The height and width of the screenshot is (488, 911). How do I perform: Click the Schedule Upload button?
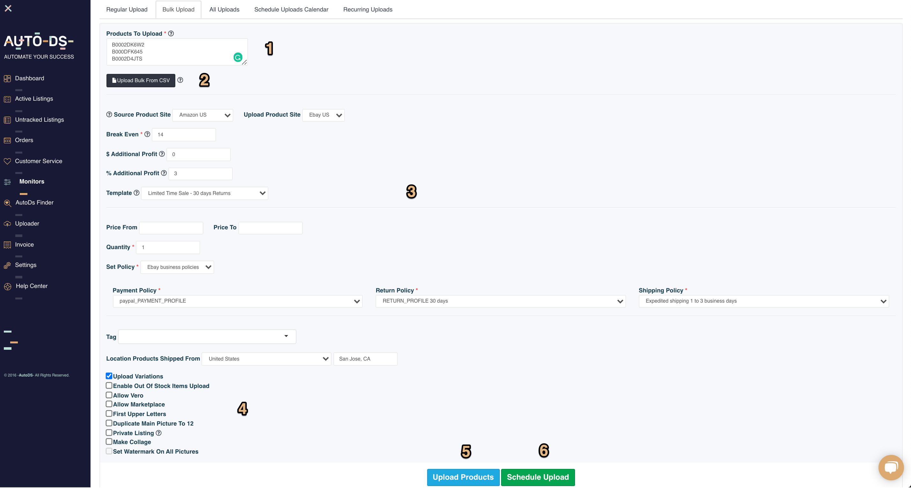coord(537,477)
